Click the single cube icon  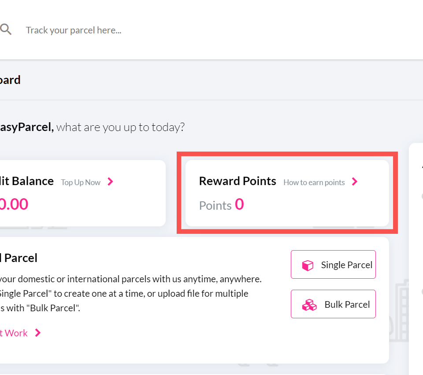(307, 265)
